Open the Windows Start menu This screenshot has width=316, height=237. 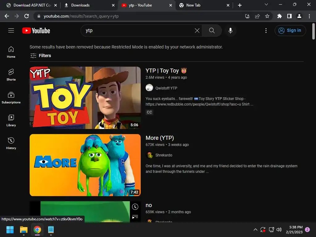(10, 230)
